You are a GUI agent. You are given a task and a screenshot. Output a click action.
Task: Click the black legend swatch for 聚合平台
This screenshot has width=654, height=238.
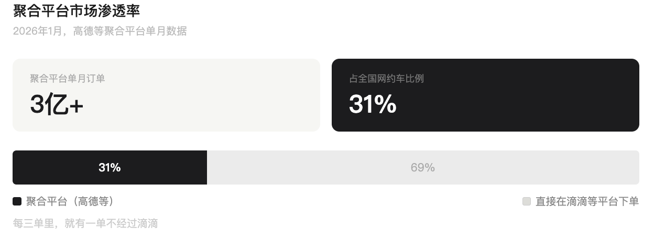[17, 201]
